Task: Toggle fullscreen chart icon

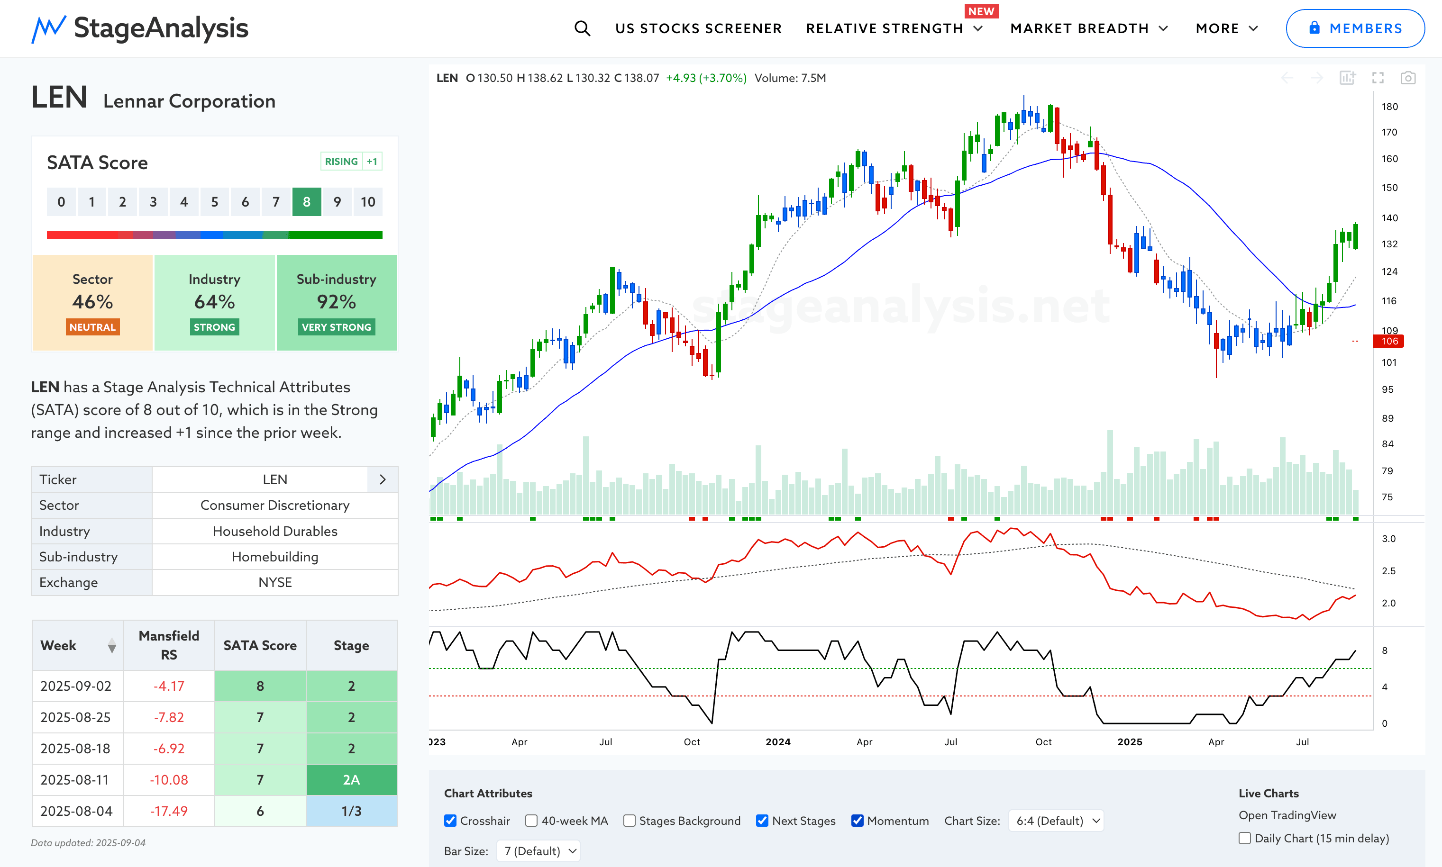Action: (x=1378, y=78)
